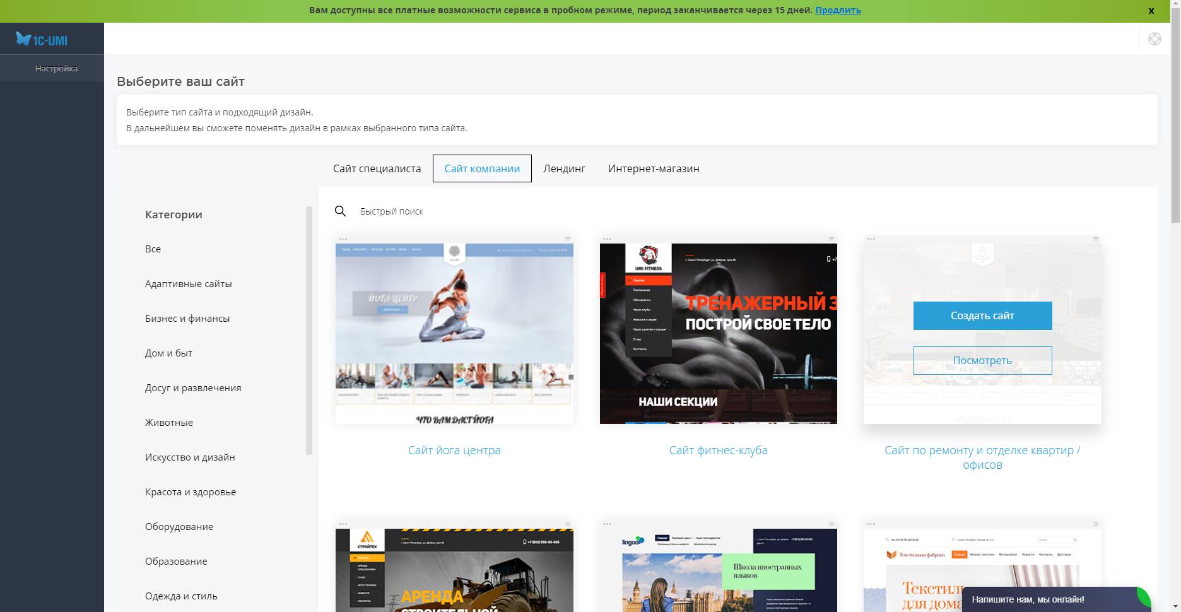Click the categories list scrollbar
This screenshot has height=612, width=1181.
point(309,330)
